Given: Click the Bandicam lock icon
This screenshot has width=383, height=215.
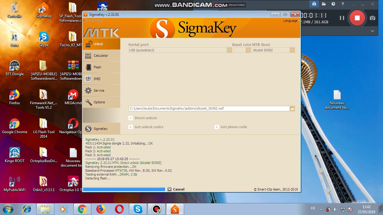Looking at the screenshot, I should pos(314,4).
